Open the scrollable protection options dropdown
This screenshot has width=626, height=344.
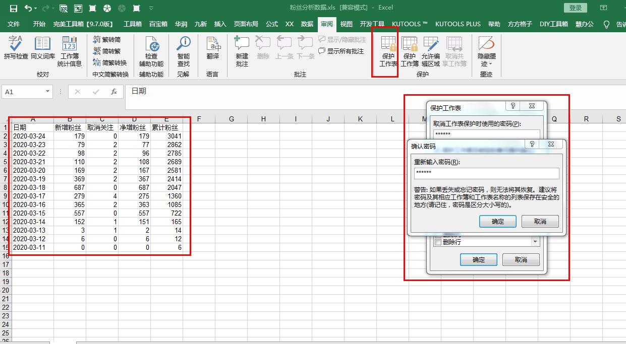[536, 242]
